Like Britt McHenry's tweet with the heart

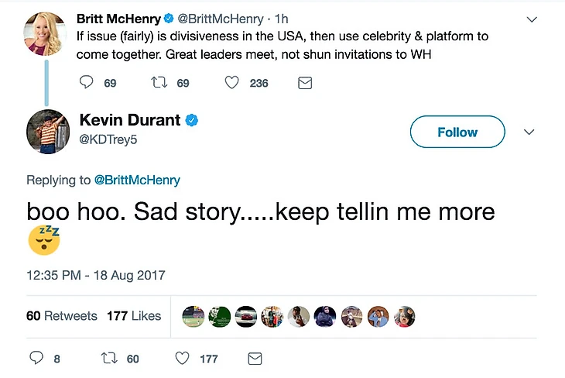pos(231,83)
